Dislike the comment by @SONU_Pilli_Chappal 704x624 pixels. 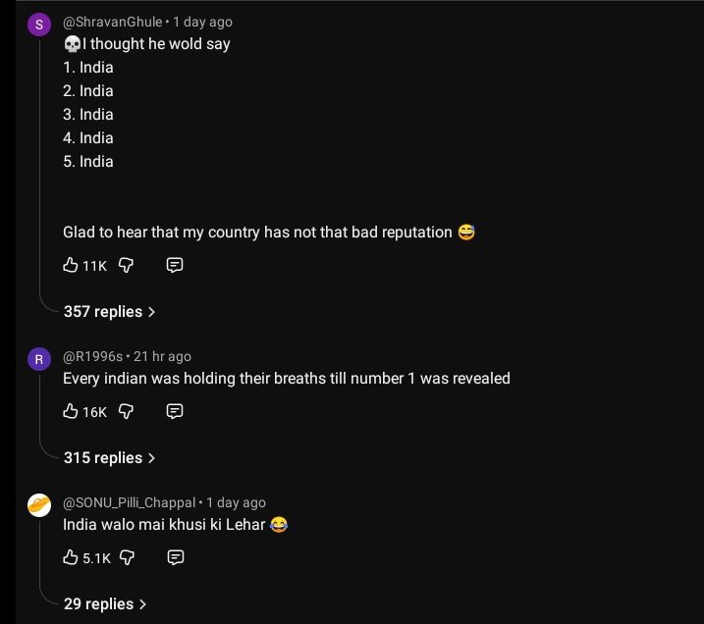tap(126, 557)
